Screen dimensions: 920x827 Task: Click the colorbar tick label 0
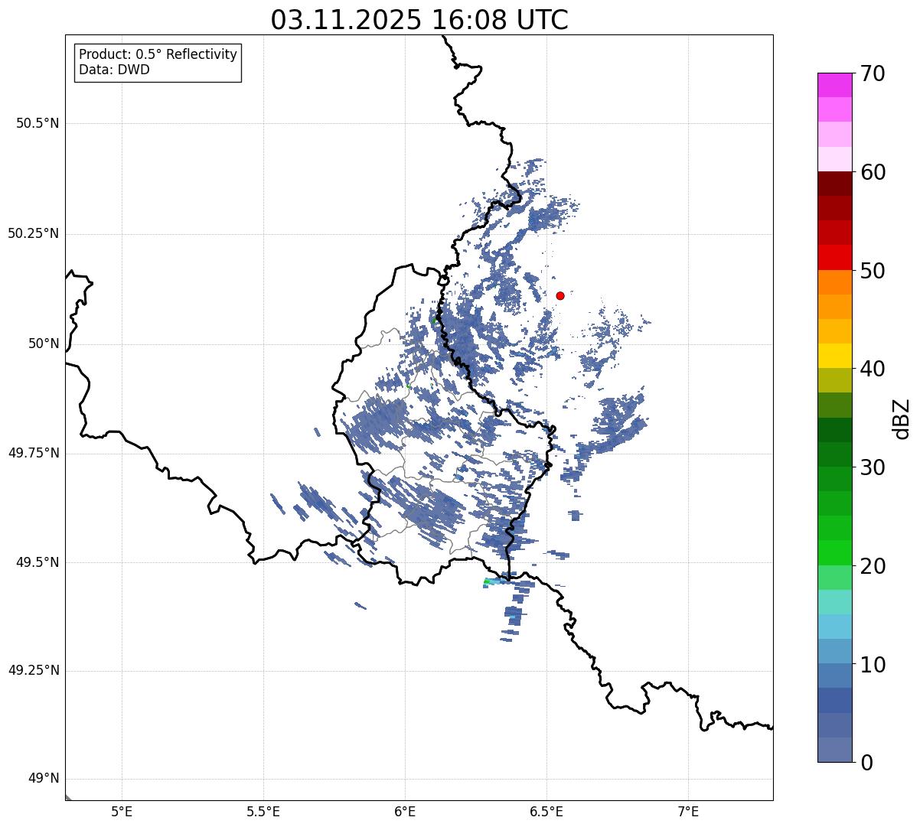[x=866, y=763]
